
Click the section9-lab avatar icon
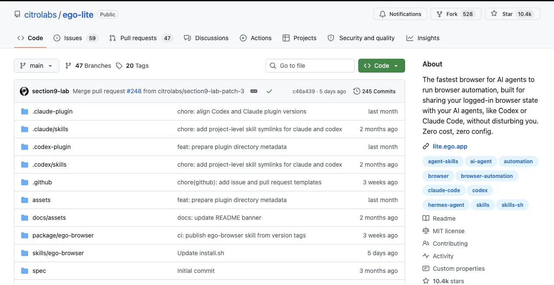coord(24,91)
